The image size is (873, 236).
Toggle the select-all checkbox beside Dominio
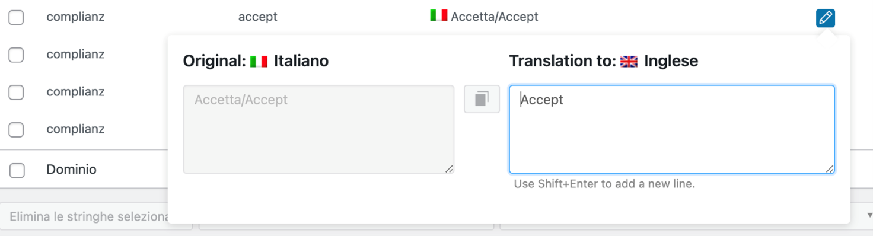point(17,170)
